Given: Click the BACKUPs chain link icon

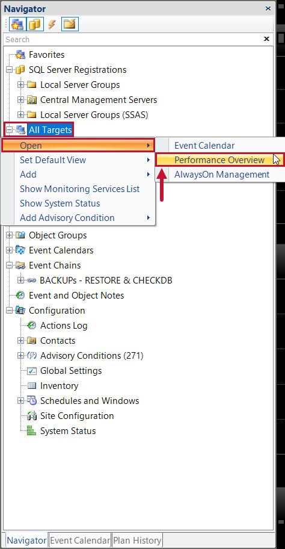Looking at the screenshot, I should click(32, 281).
